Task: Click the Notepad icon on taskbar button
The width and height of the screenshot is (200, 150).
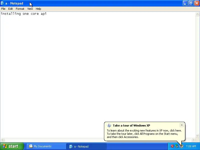Action: click(71, 146)
